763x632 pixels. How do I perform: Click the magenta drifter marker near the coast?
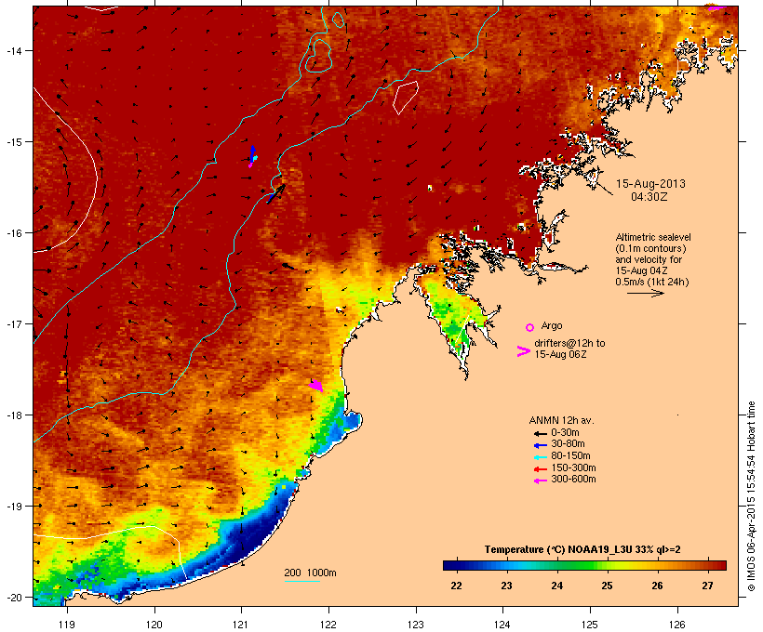[x=316, y=386]
